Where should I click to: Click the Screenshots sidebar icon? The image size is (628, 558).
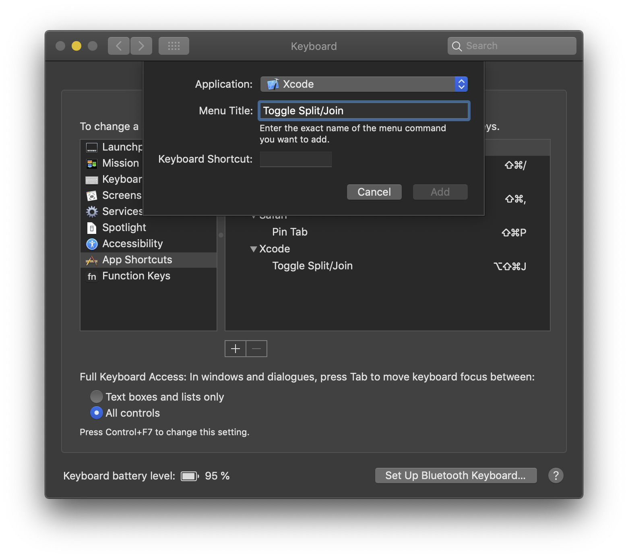pos(92,196)
